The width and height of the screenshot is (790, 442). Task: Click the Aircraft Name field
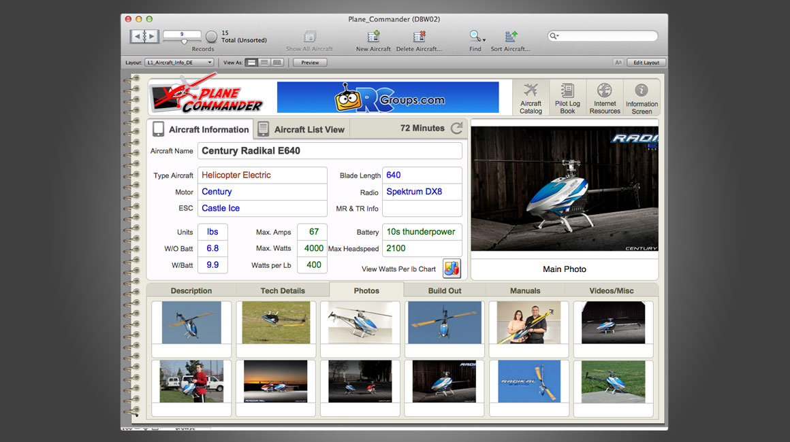click(330, 151)
